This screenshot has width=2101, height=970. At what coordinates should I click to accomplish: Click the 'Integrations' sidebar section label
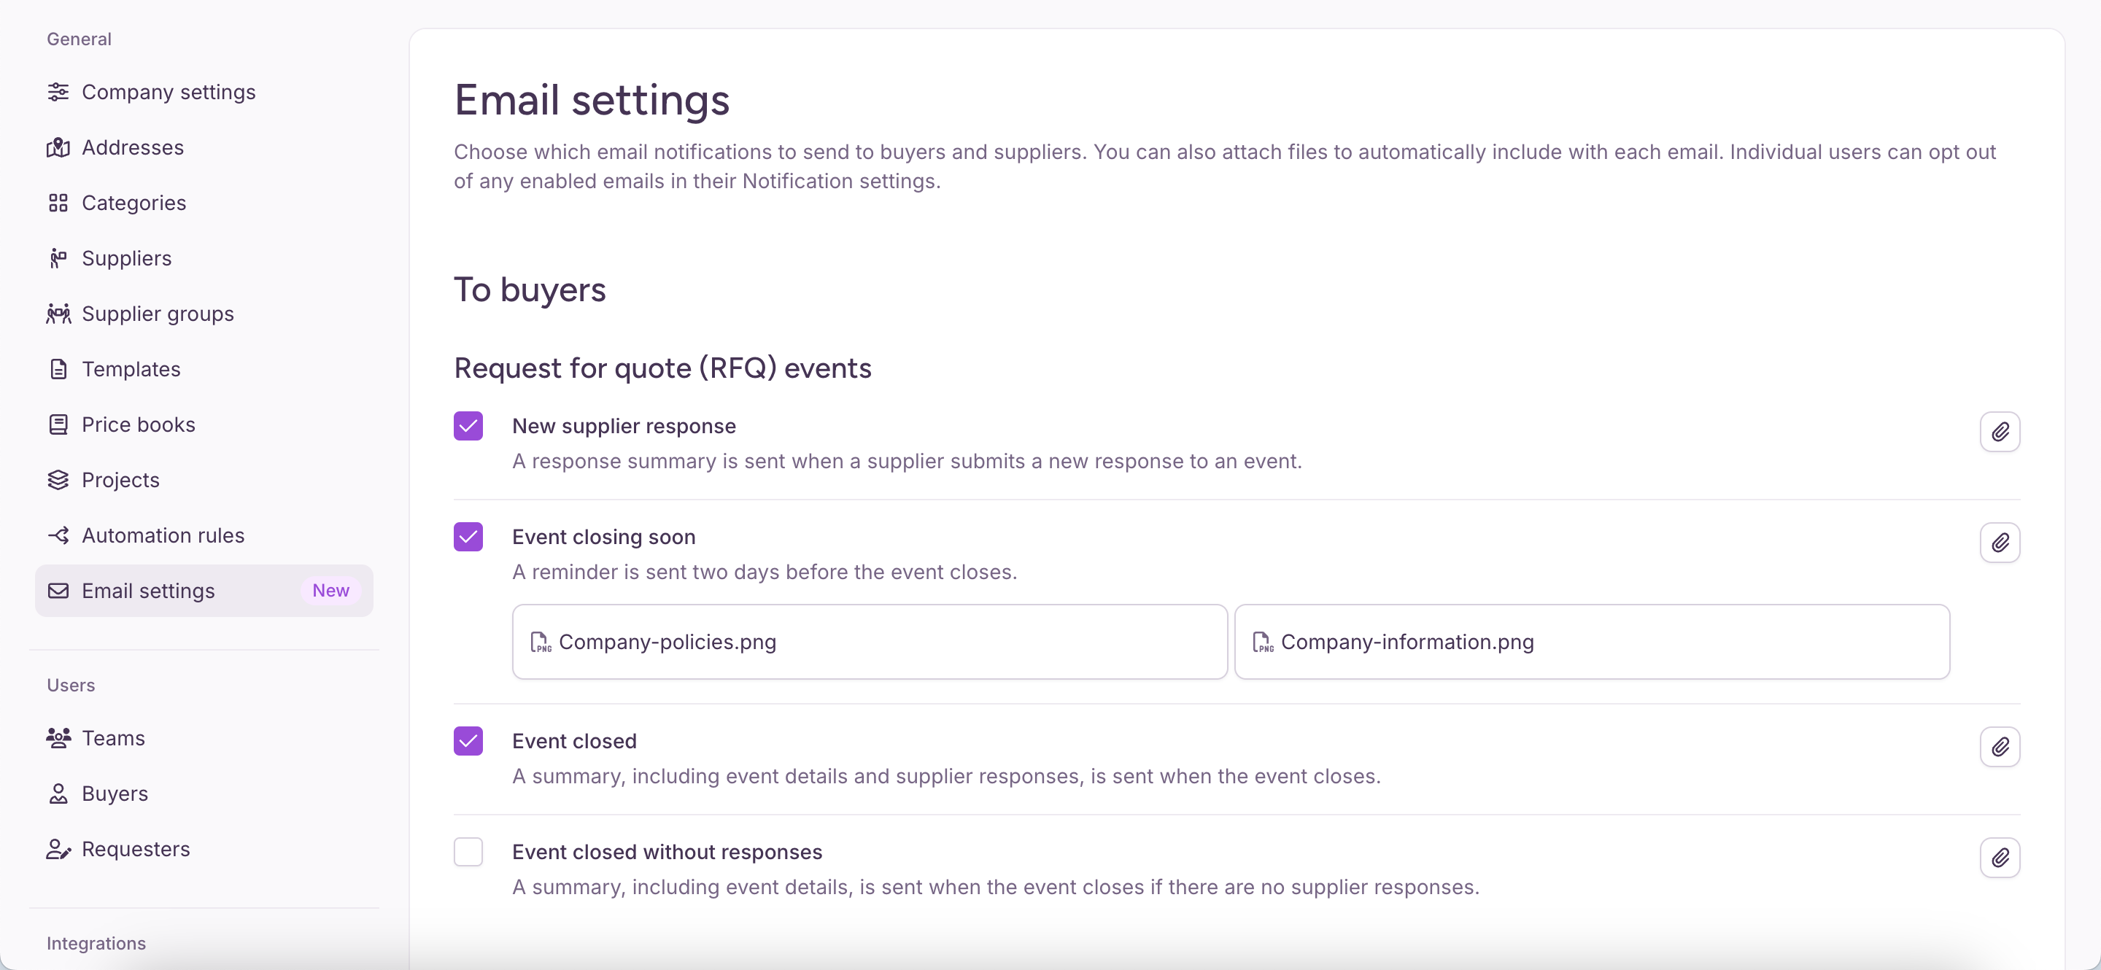click(96, 944)
